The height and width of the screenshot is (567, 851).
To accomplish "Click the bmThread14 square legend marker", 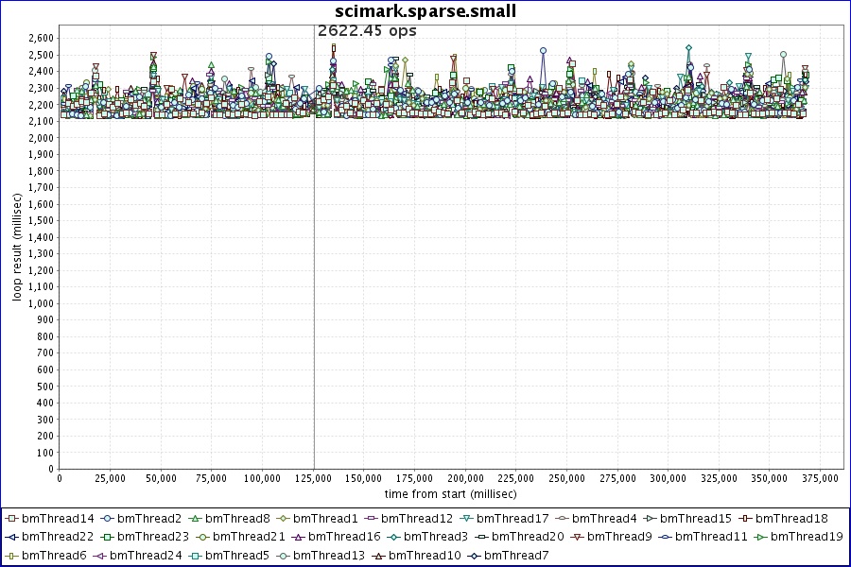I will point(10,518).
